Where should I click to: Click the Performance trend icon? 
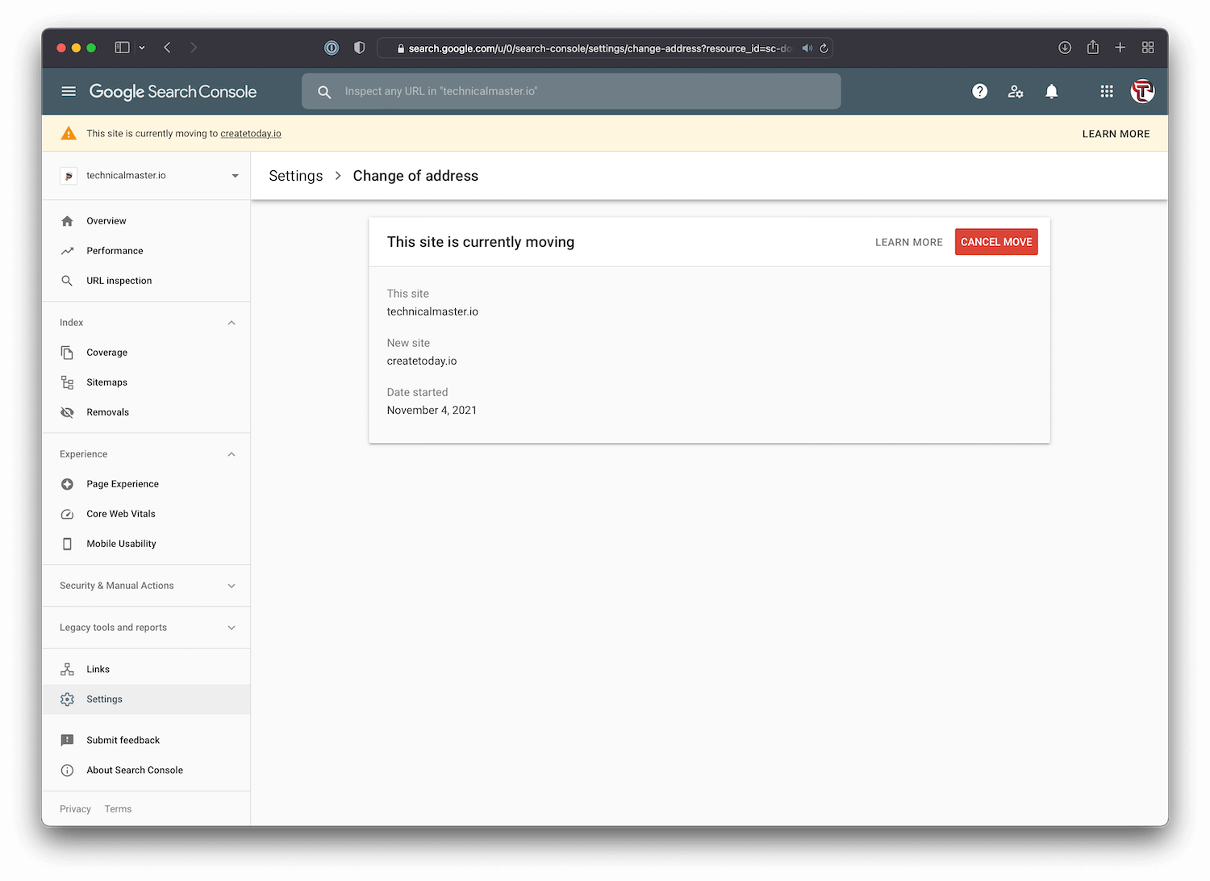67,251
